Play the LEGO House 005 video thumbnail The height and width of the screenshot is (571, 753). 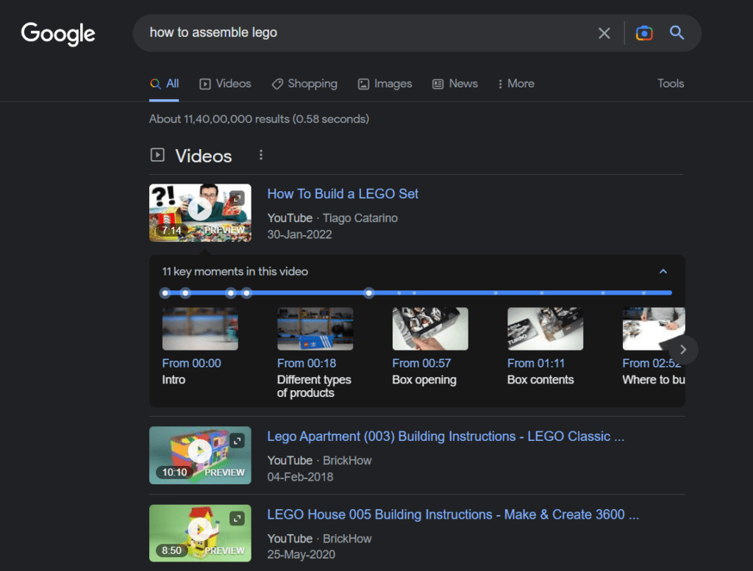200,533
